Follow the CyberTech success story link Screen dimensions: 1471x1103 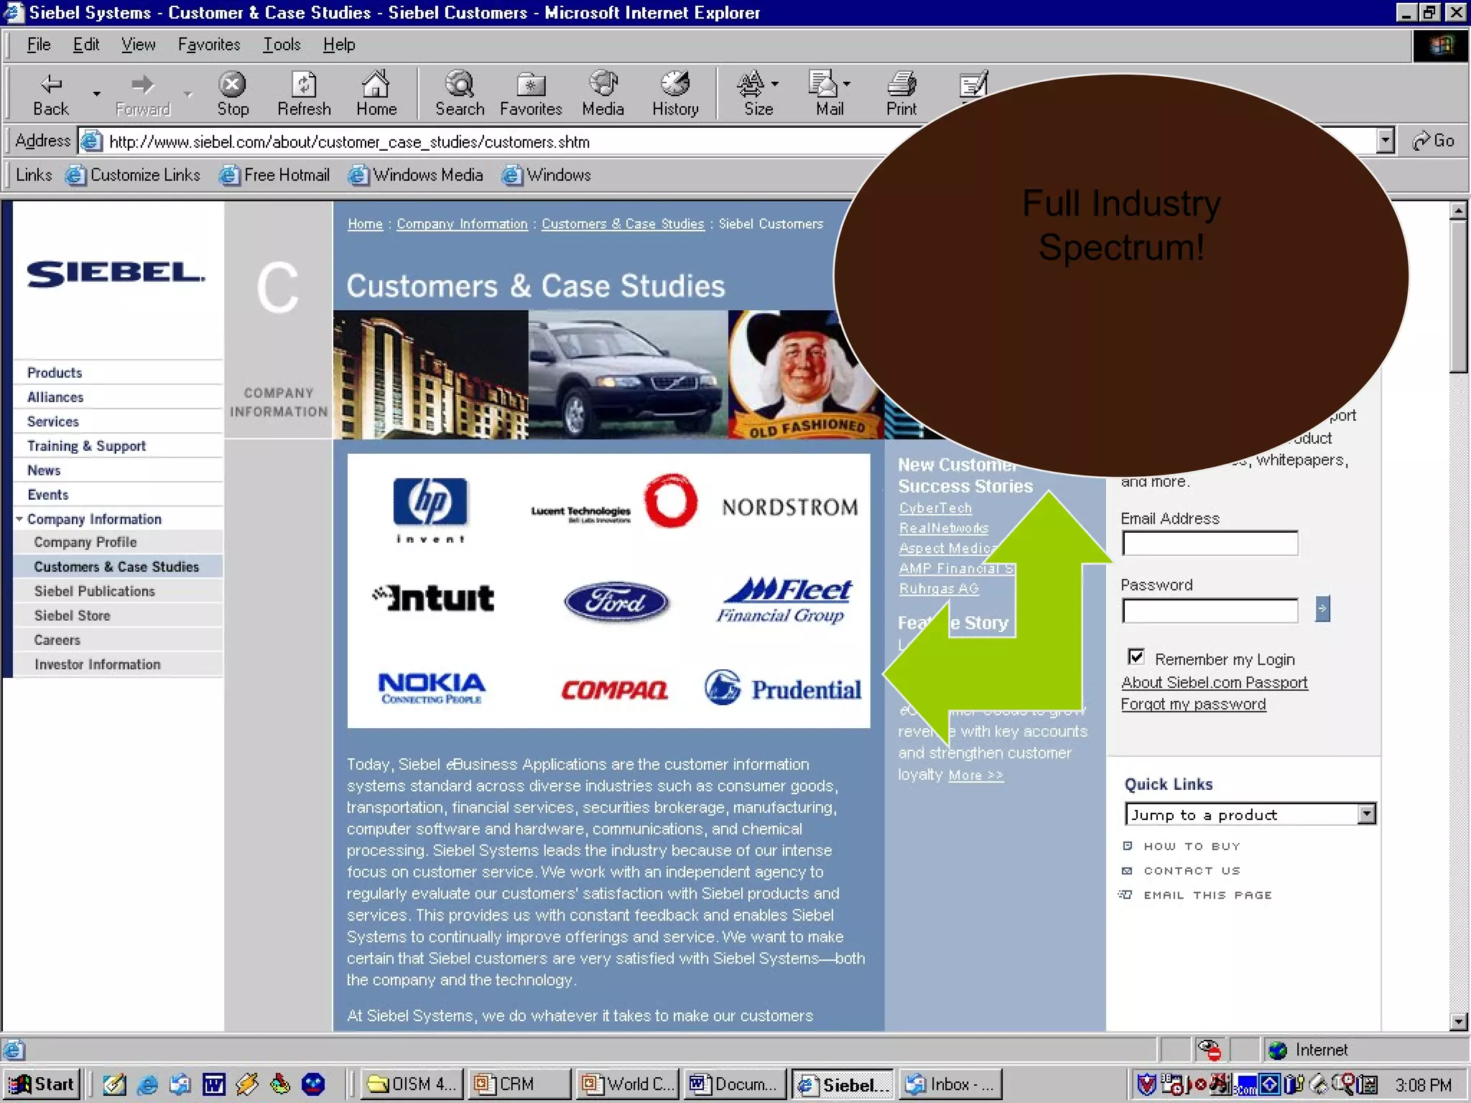[x=935, y=508]
